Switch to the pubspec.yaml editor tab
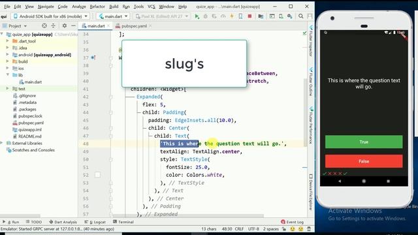 point(134,26)
